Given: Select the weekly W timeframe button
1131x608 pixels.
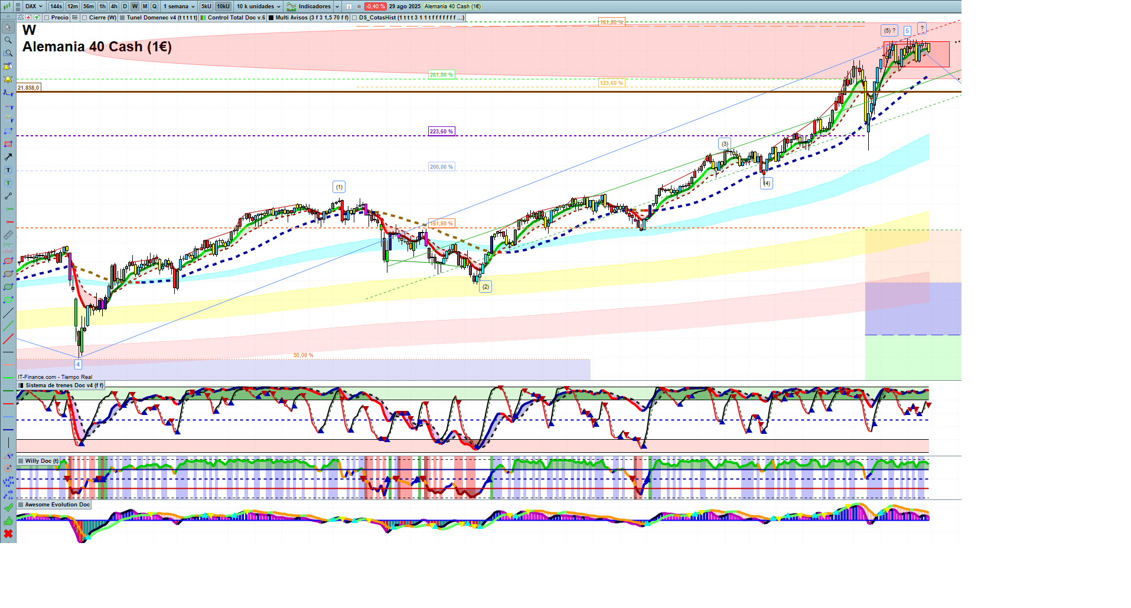Looking at the screenshot, I should click(x=135, y=6).
